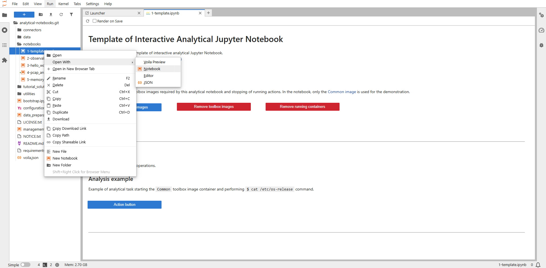The height and width of the screenshot is (268, 546).
Task: Toggle Simple interface mode switch
Action: [25, 265]
